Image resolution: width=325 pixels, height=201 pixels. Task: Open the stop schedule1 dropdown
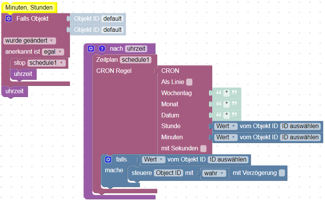[47, 63]
